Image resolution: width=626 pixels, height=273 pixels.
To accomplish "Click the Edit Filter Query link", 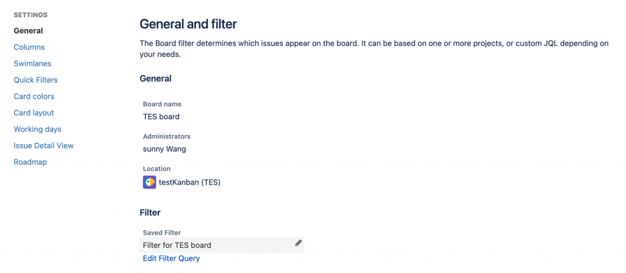I will [x=171, y=258].
